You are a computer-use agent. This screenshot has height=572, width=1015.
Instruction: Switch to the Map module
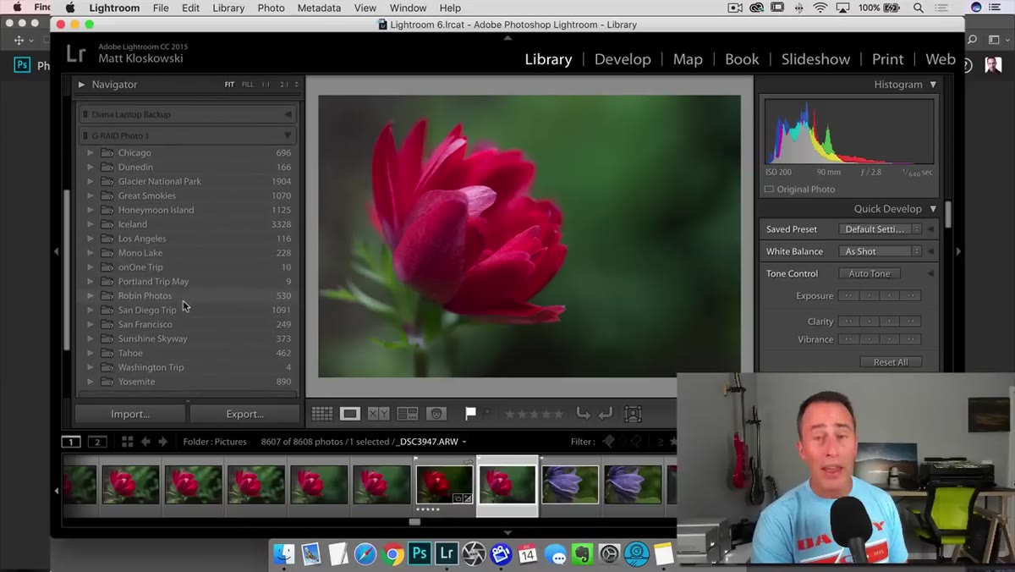coord(688,59)
